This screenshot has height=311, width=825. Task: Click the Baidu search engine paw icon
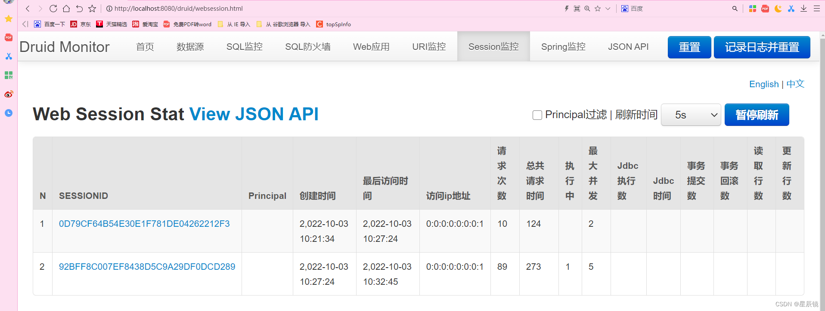pyautogui.click(x=625, y=9)
